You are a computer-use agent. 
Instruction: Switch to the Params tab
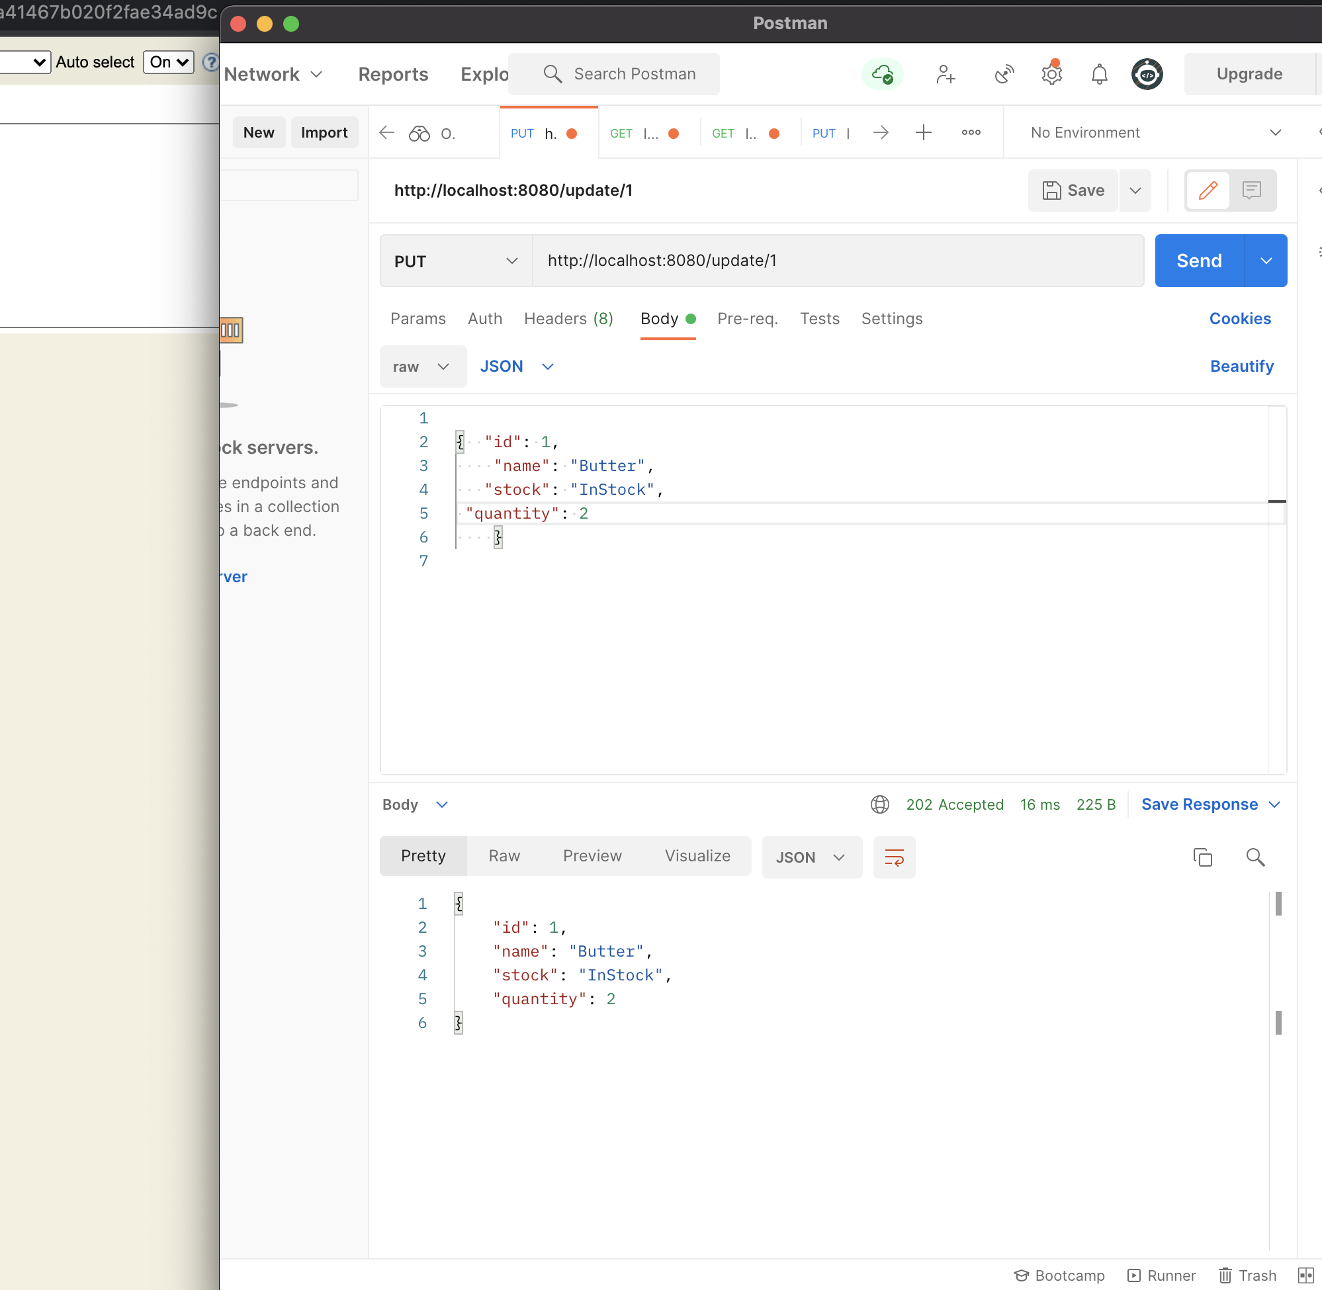click(418, 318)
